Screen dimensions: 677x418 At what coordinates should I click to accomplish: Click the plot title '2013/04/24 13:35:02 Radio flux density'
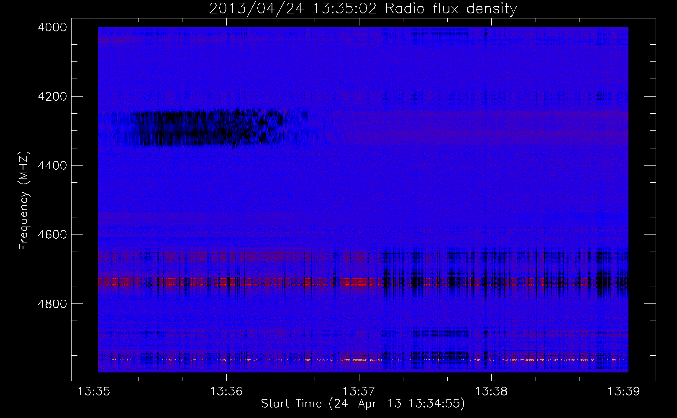click(363, 8)
